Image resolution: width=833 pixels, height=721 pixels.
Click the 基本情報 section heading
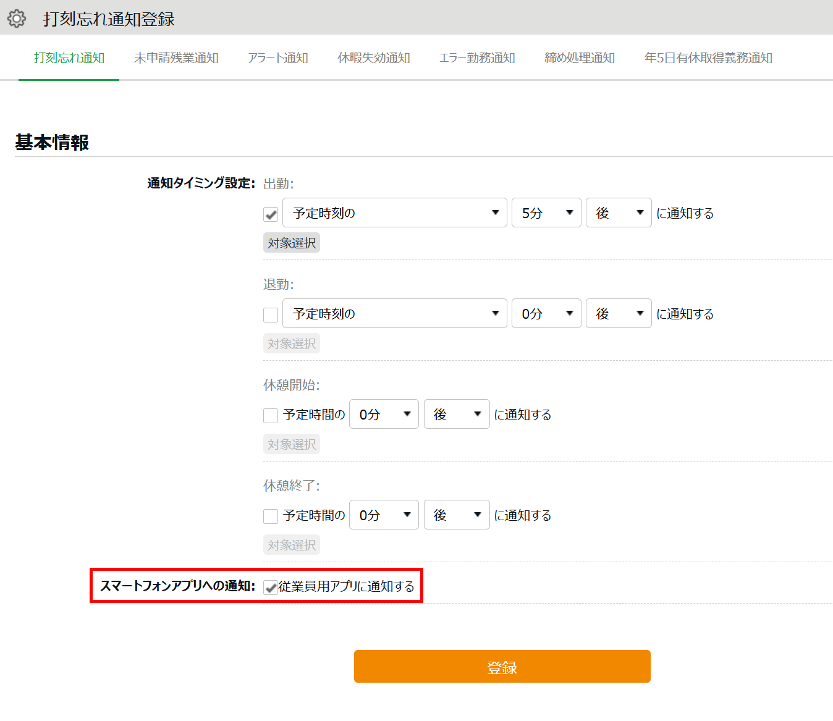pos(52,142)
